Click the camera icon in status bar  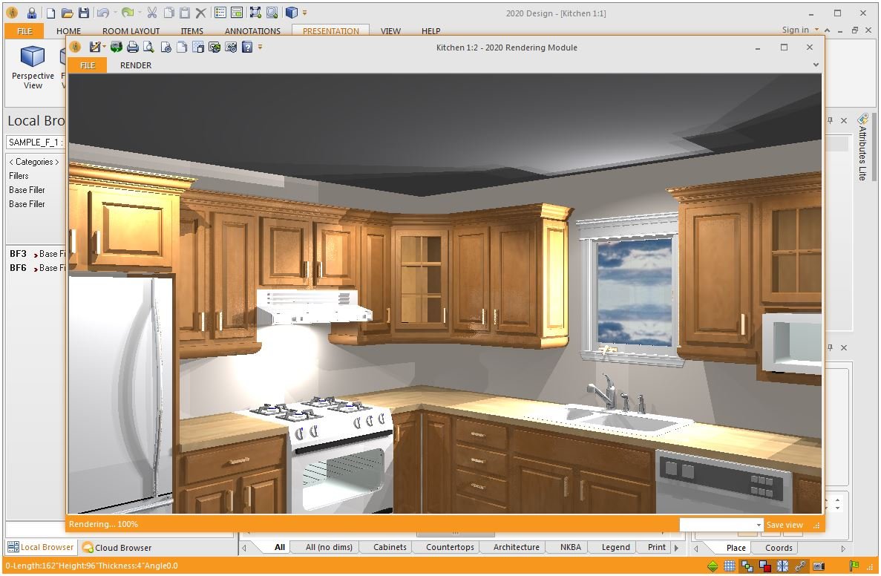tap(819, 566)
